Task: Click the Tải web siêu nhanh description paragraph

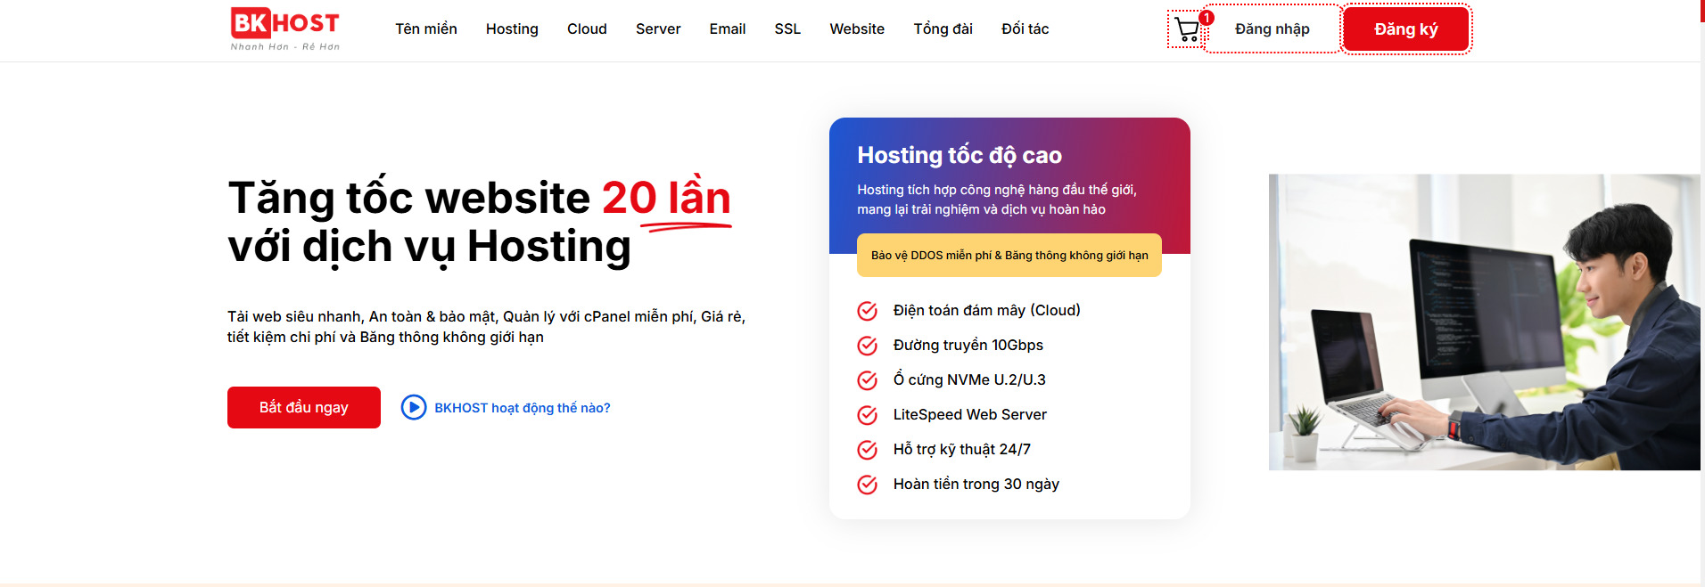Action: point(486,327)
